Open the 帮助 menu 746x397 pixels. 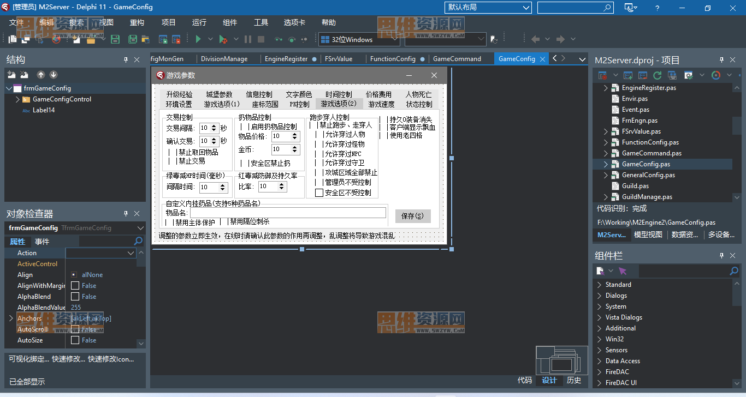329,22
